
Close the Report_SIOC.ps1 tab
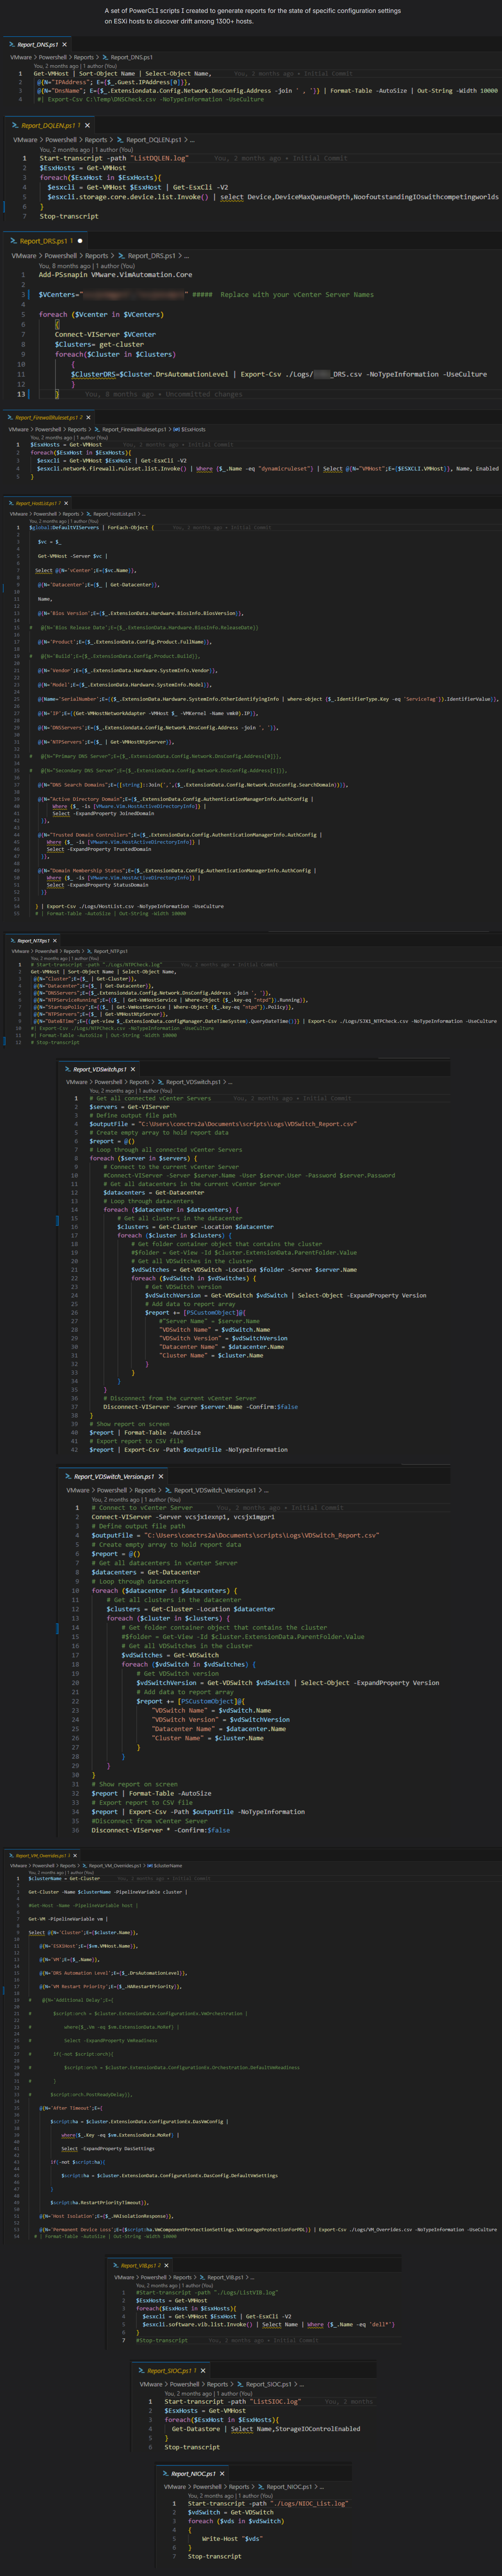[x=203, y=2370]
